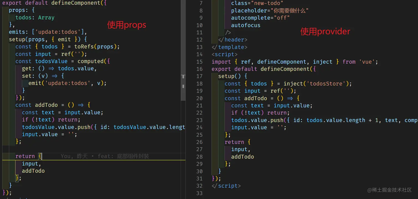Click line number 25 in the gutter
Image resolution: width=418 pixels, height=199 pixels.
[x=199, y=135]
